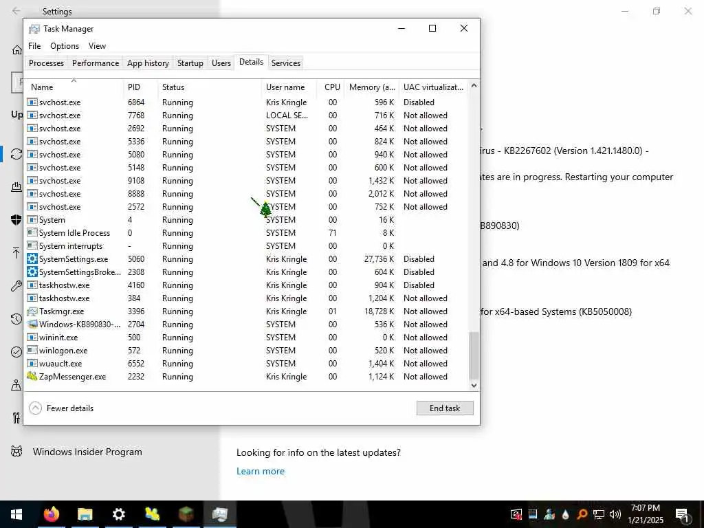The image size is (704, 528).
Task: Open Troubleshoot wrench icon in Settings sidebar
Action: 16,286
